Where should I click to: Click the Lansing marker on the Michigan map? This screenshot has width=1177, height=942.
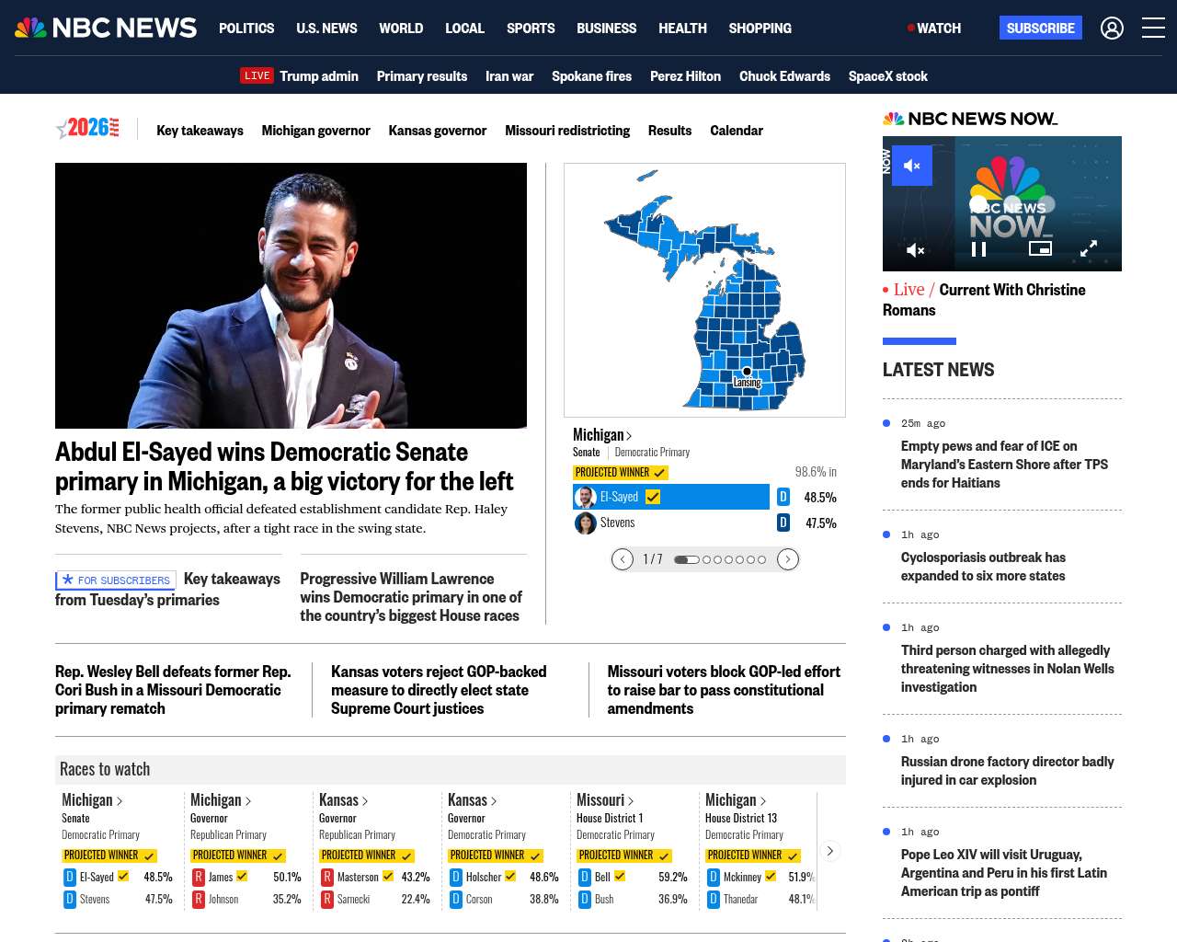(x=747, y=372)
